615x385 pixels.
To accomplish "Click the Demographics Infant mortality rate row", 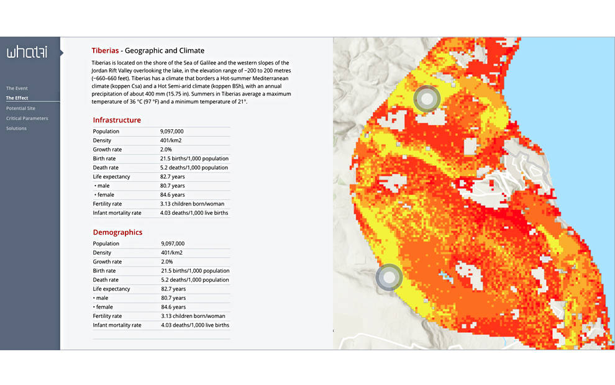I will point(161,325).
